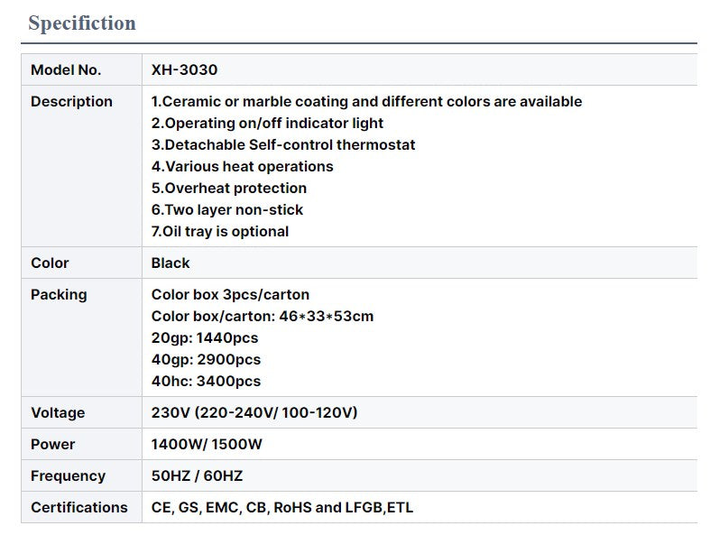Click the operating on/off indicator light line
Viewport: 710px width, 535px height.
(x=267, y=124)
